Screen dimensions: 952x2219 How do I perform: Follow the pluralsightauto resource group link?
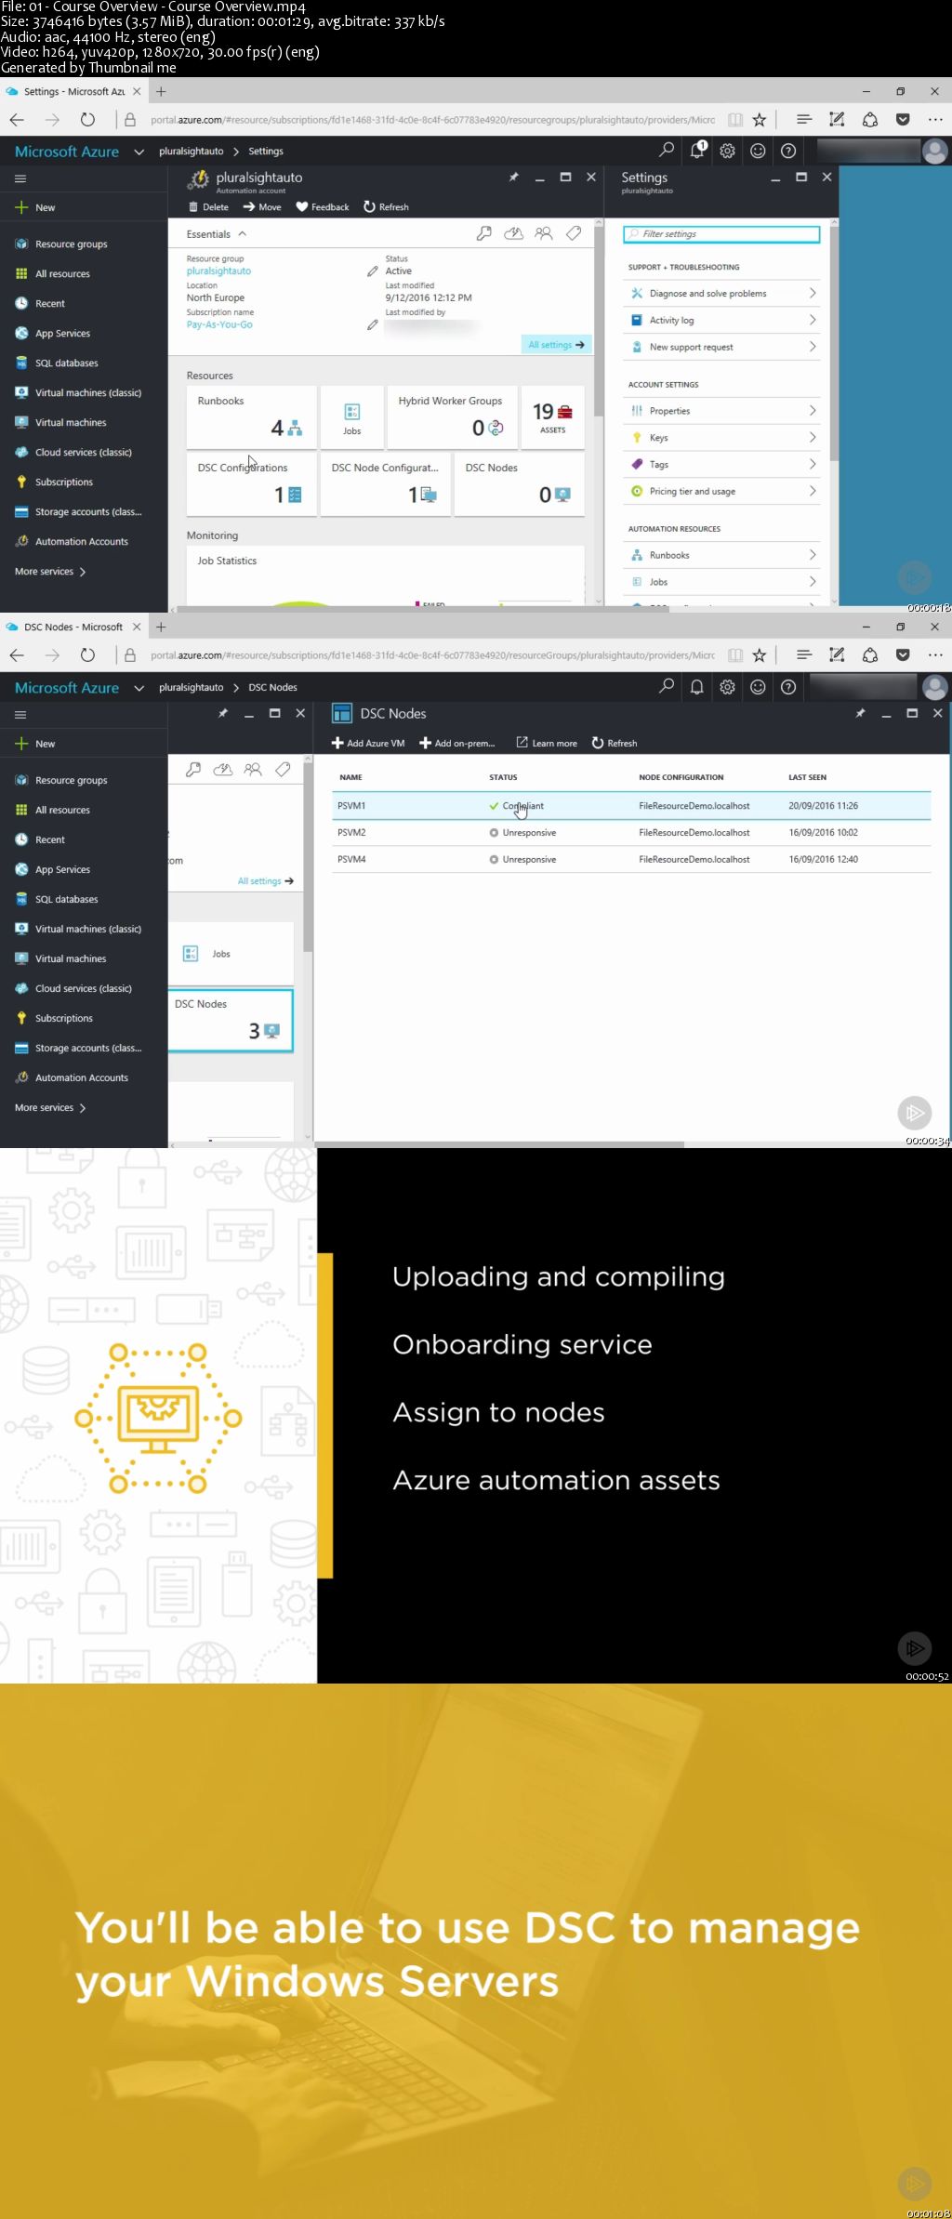218,271
